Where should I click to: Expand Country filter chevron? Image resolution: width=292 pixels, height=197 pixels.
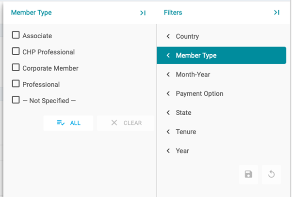(x=168, y=36)
